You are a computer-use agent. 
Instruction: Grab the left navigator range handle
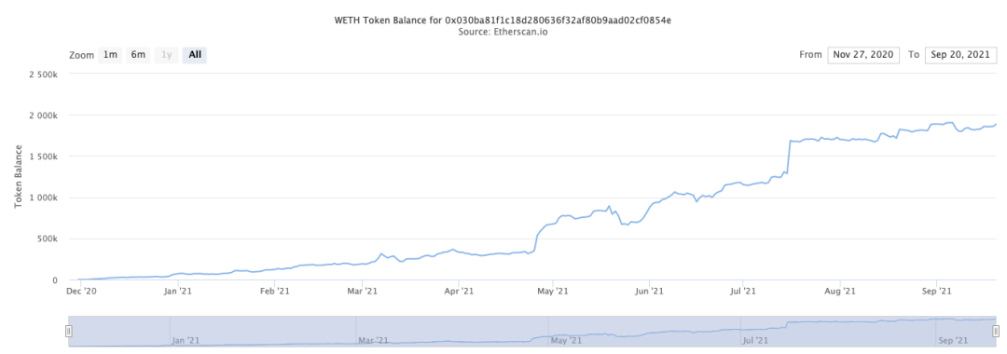tap(69, 331)
